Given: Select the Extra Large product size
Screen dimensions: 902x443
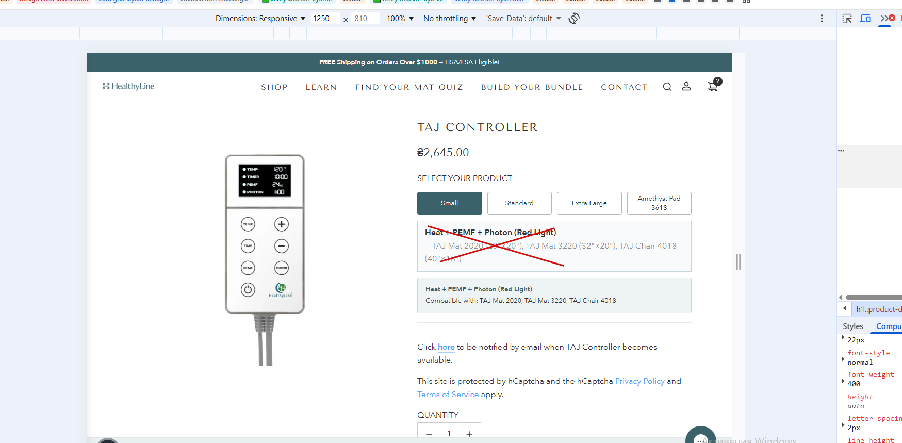Looking at the screenshot, I should click(589, 203).
